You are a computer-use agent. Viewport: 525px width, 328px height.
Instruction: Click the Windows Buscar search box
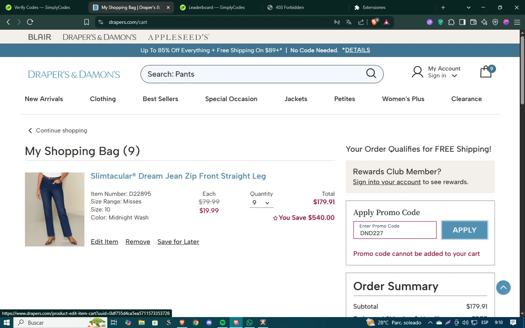pyautogui.click(x=60, y=322)
